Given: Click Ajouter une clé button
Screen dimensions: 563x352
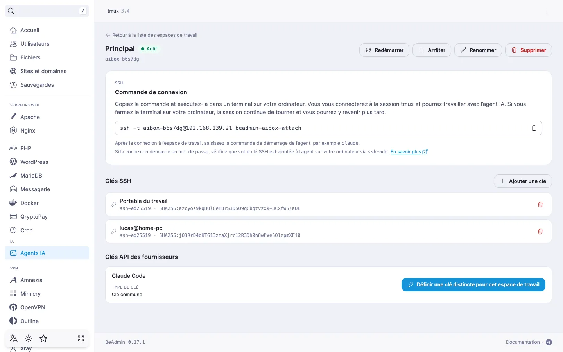Looking at the screenshot, I should click(523, 181).
